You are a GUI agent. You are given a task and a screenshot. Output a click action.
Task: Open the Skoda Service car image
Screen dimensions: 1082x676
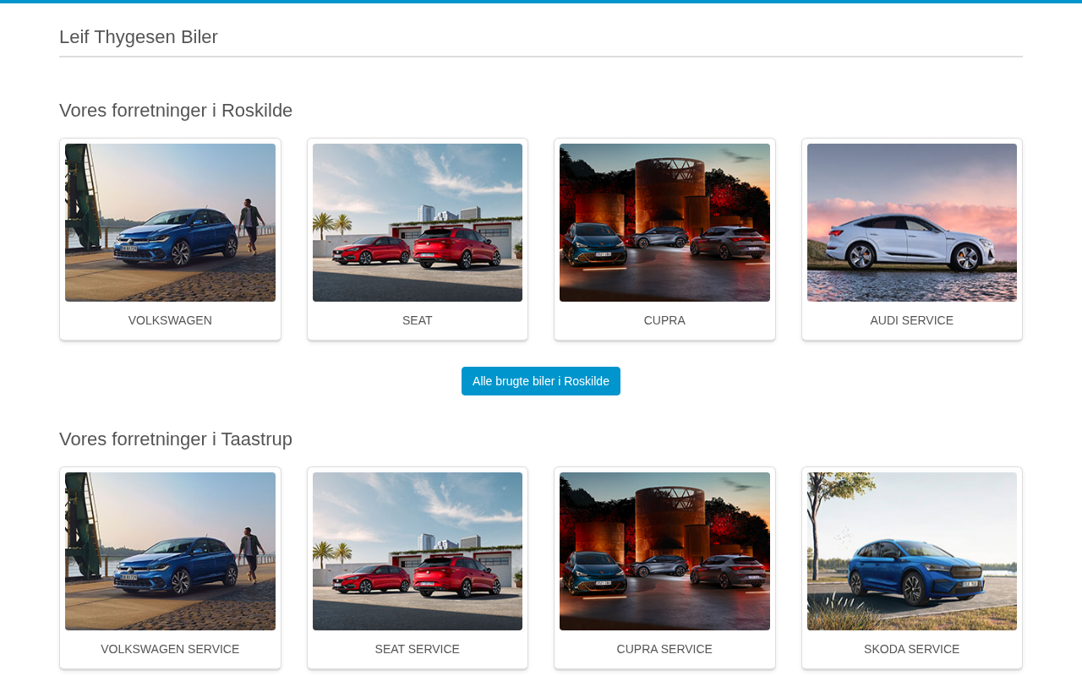[912, 551]
